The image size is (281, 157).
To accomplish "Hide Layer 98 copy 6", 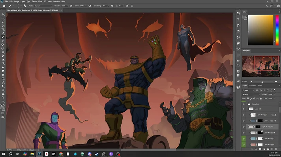I will [x=244, y=145].
